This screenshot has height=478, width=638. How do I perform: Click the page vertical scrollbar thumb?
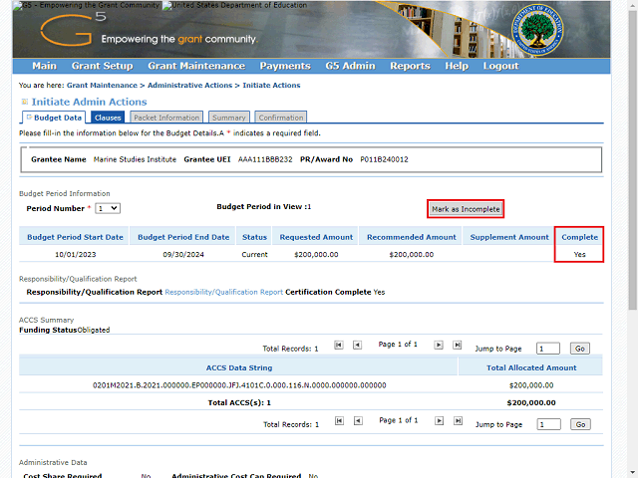(633, 160)
